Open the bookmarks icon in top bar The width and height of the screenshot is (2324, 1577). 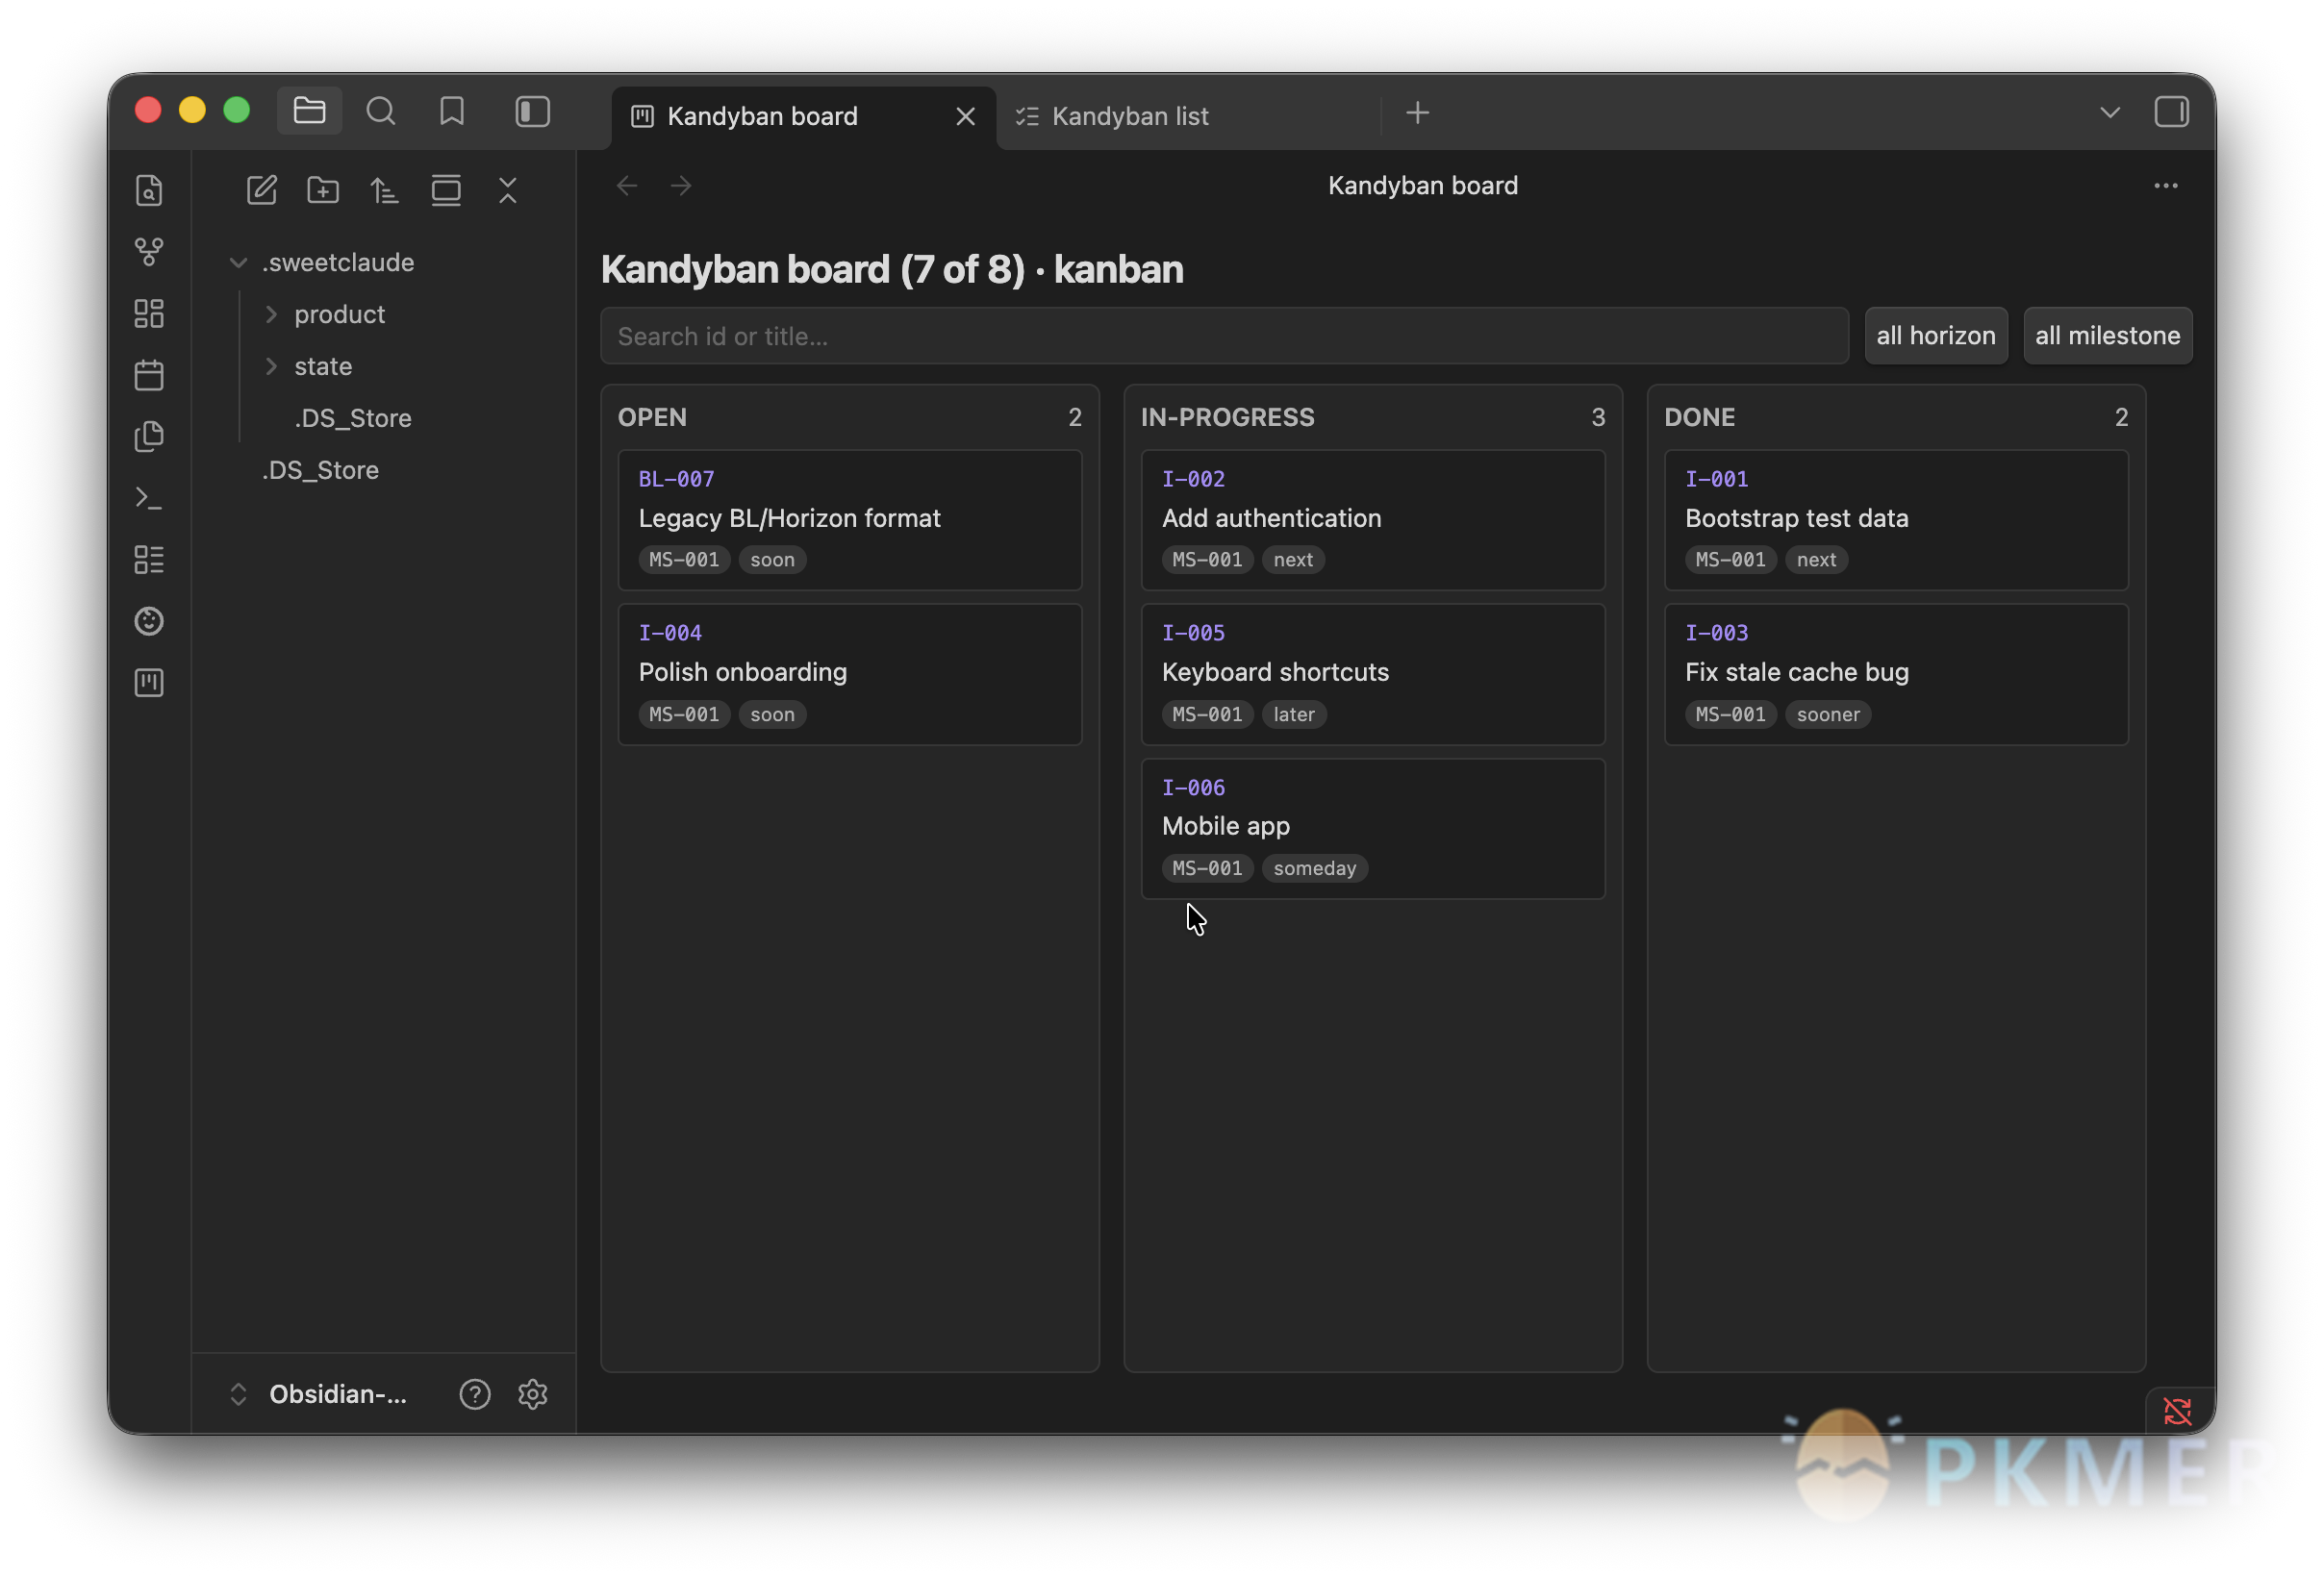pyautogui.click(x=452, y=111)
